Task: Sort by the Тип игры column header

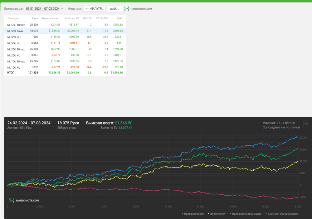Action: [13, 18]
